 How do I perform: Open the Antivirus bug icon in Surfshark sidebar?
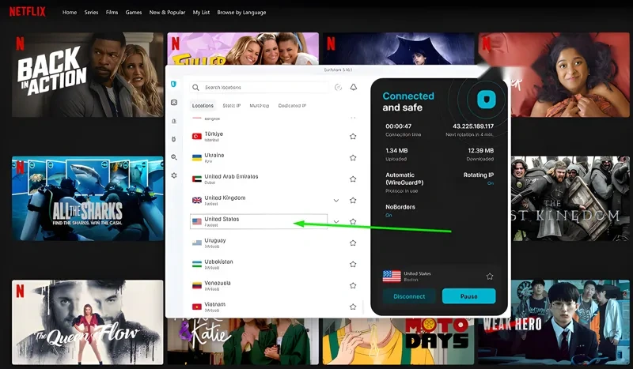click(174, 139)
